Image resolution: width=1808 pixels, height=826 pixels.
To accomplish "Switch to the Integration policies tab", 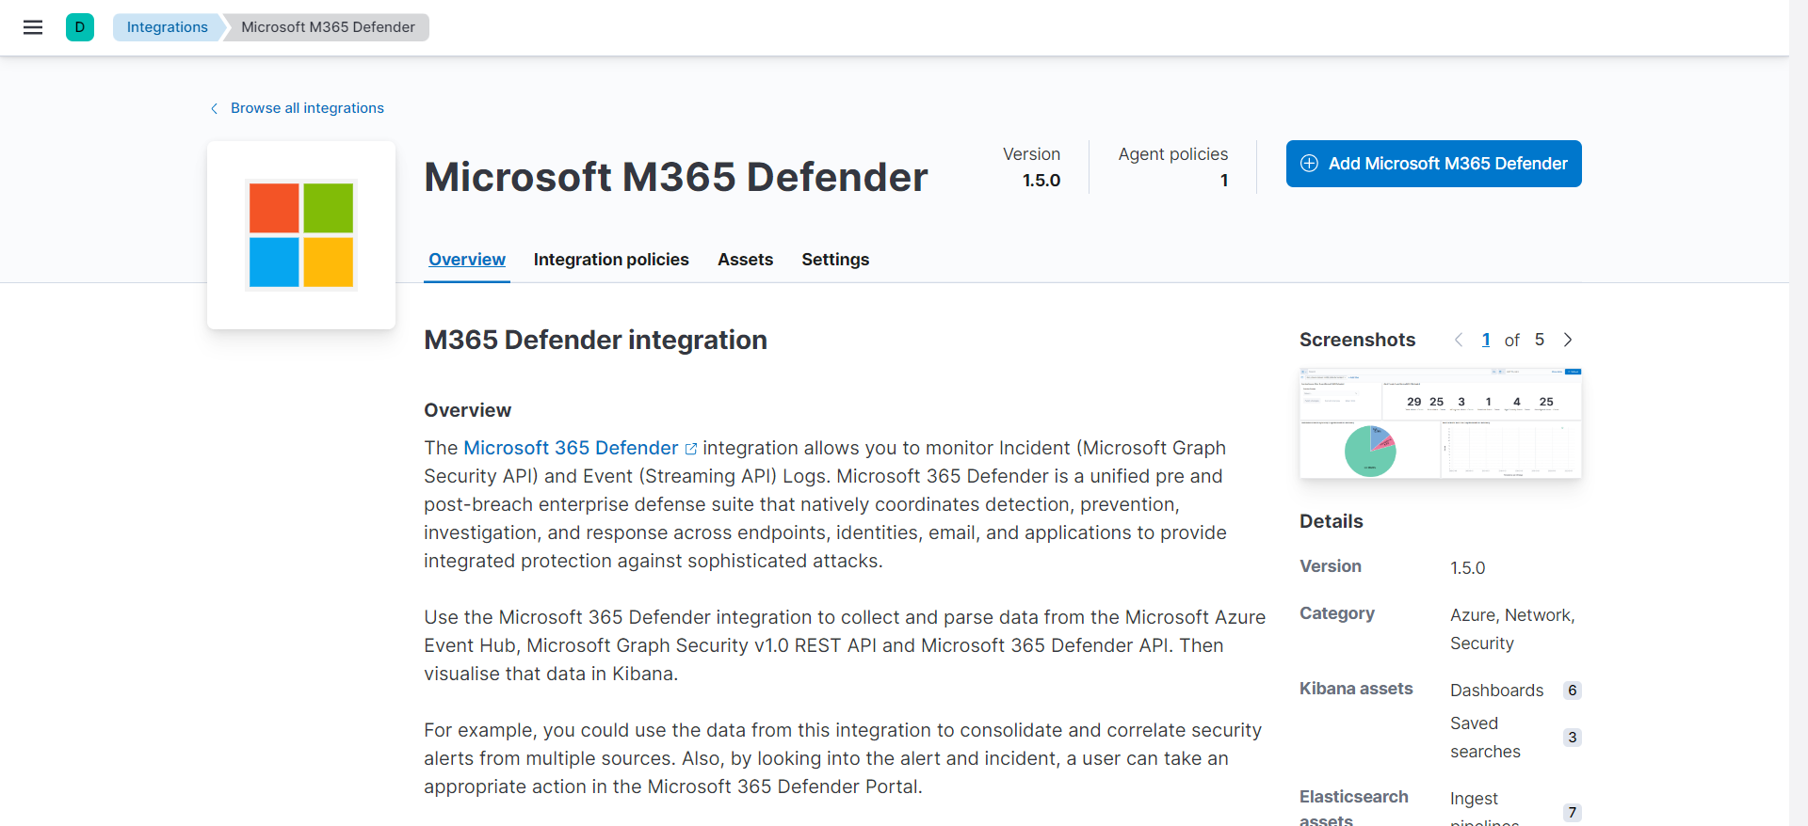I will pyautogui.click(x=611, y=260).
